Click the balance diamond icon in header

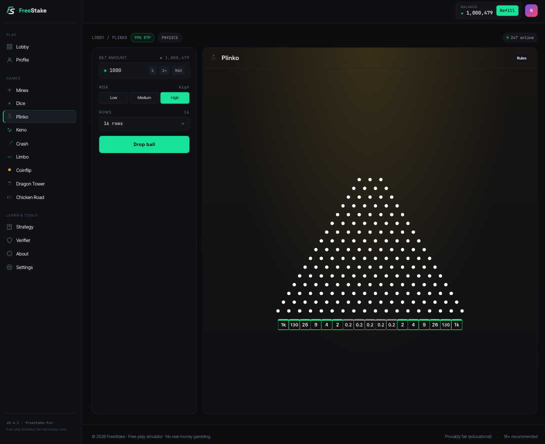click(x=462, y=13)
